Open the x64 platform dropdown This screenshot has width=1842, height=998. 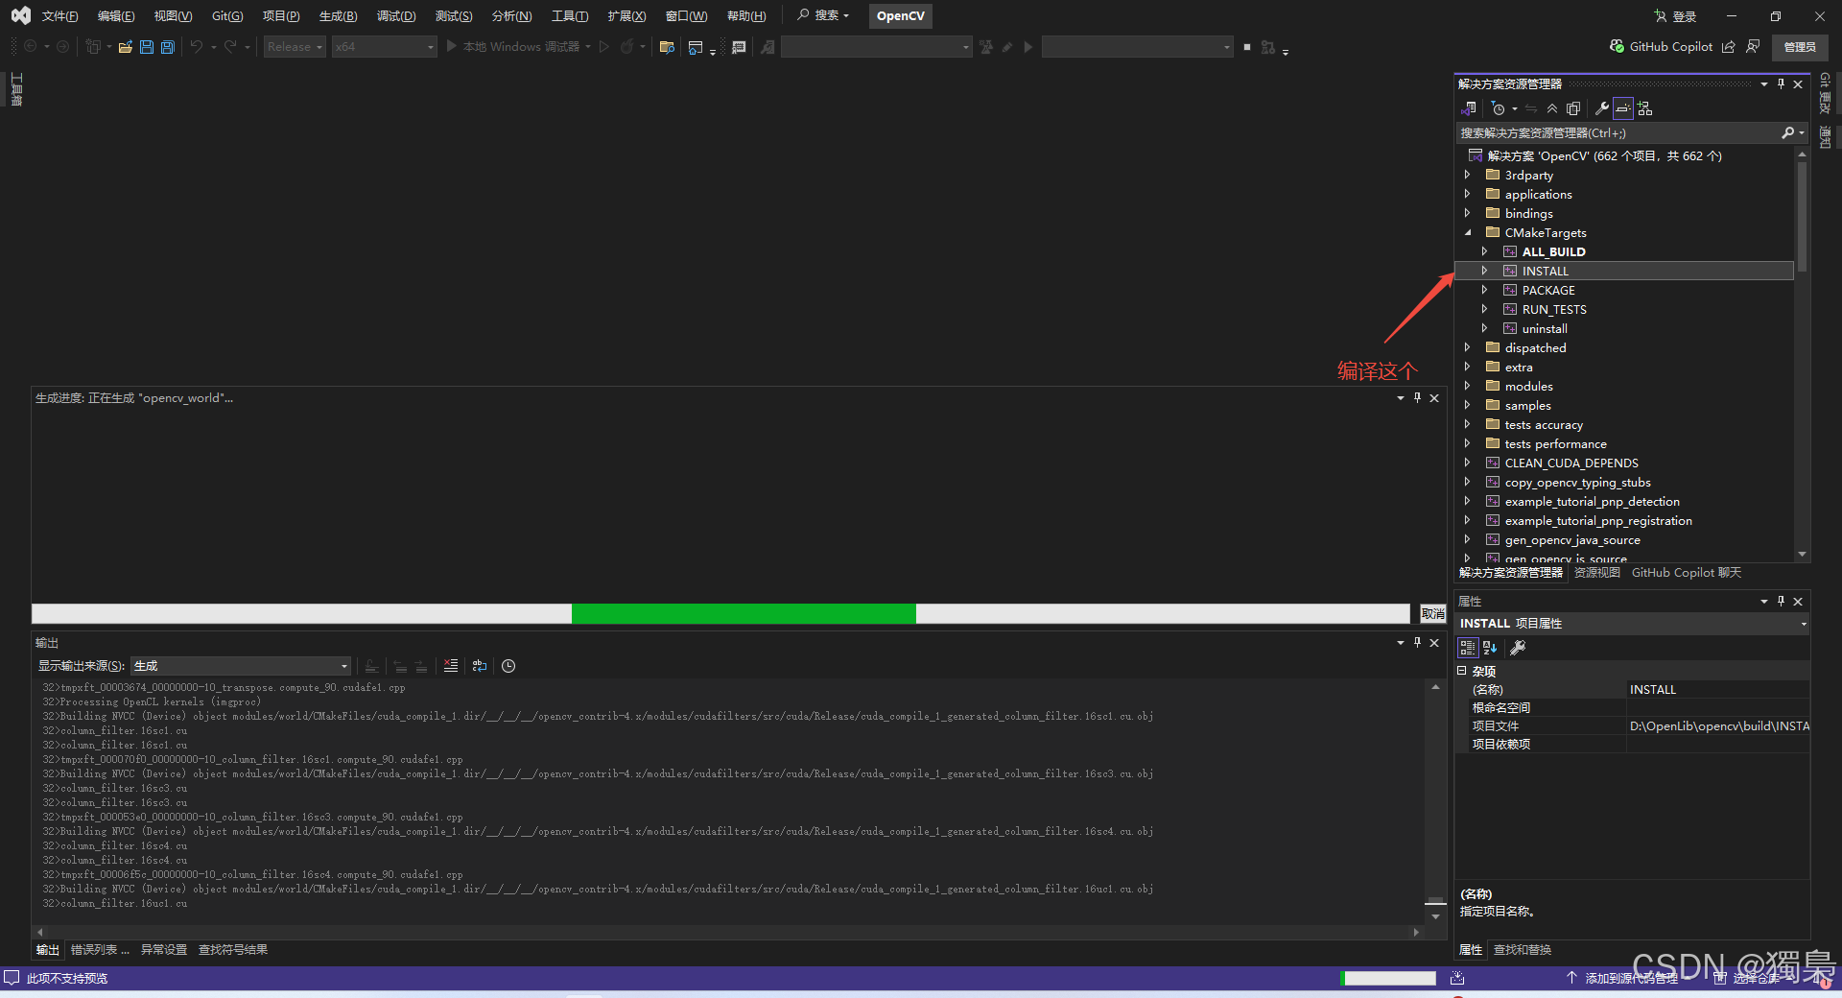(385, 47)
